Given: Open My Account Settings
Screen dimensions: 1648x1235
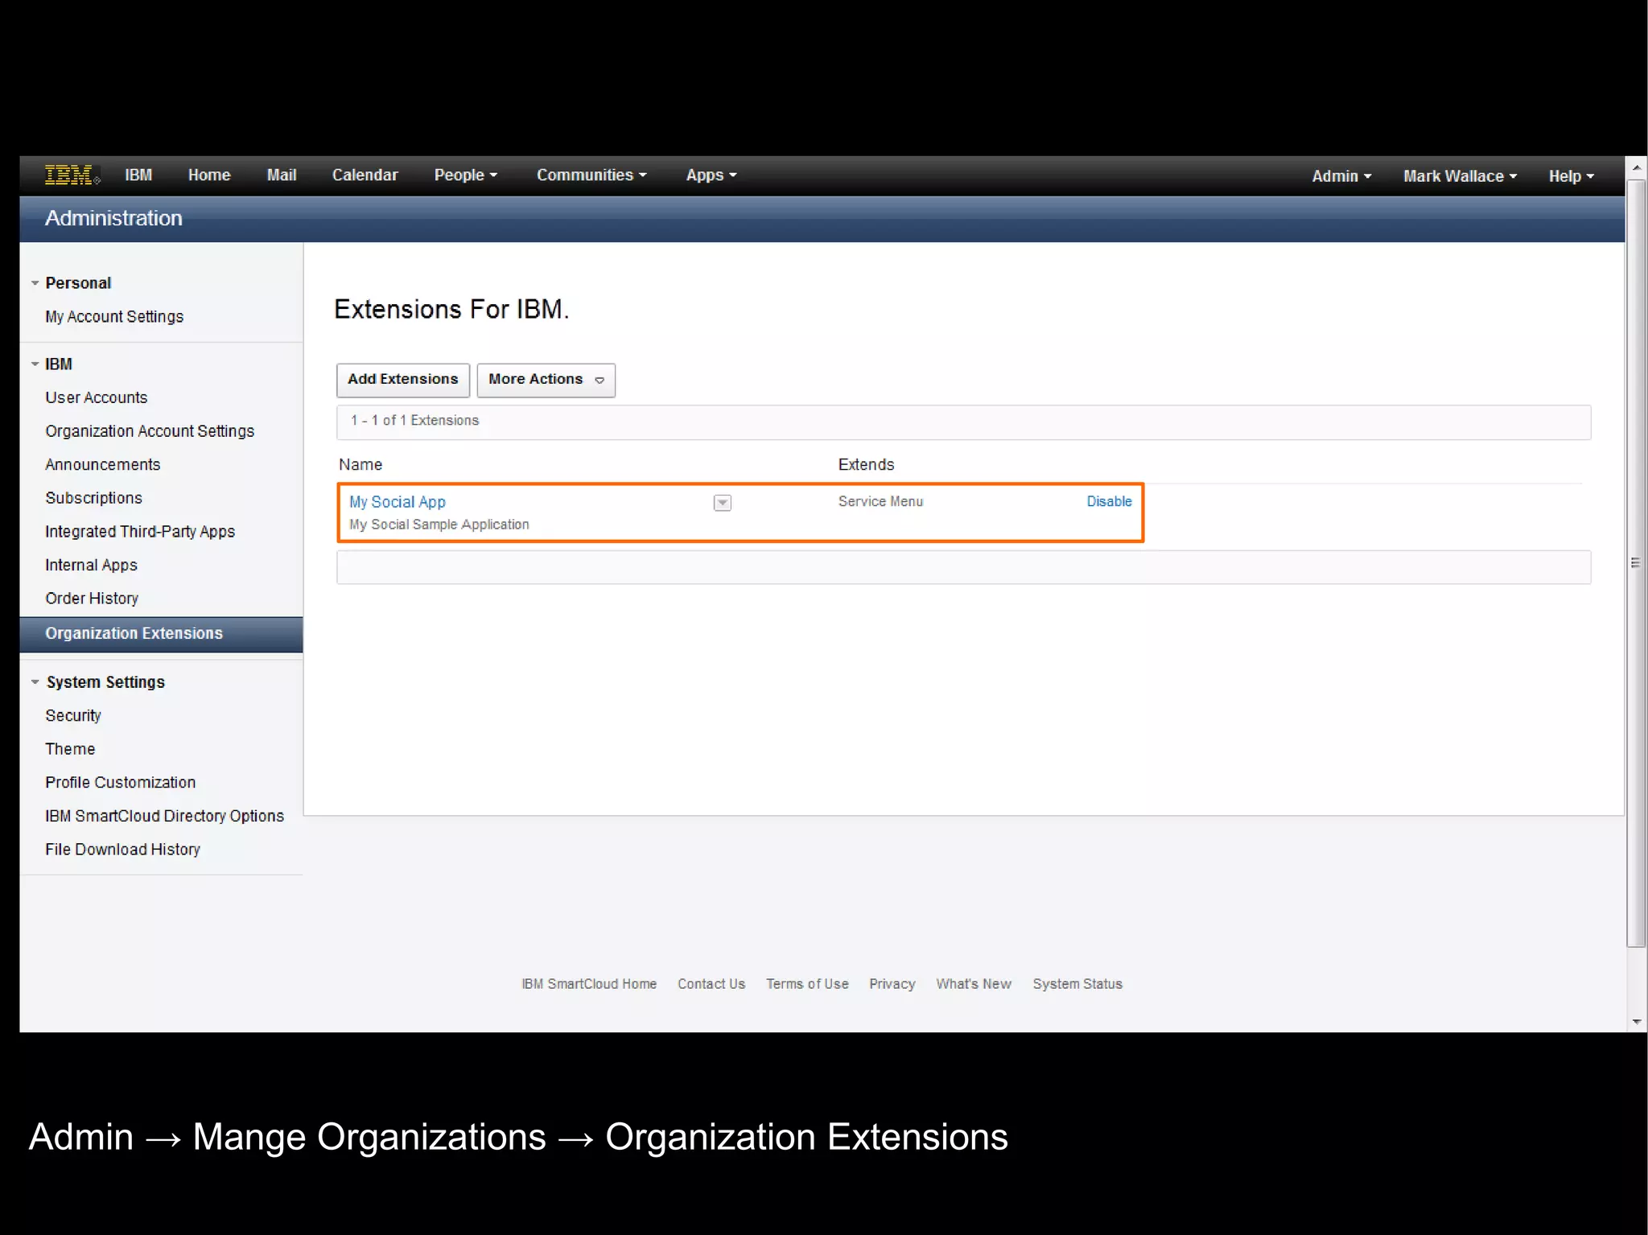Looking at the screenshot, I should [x=114, y=317].
